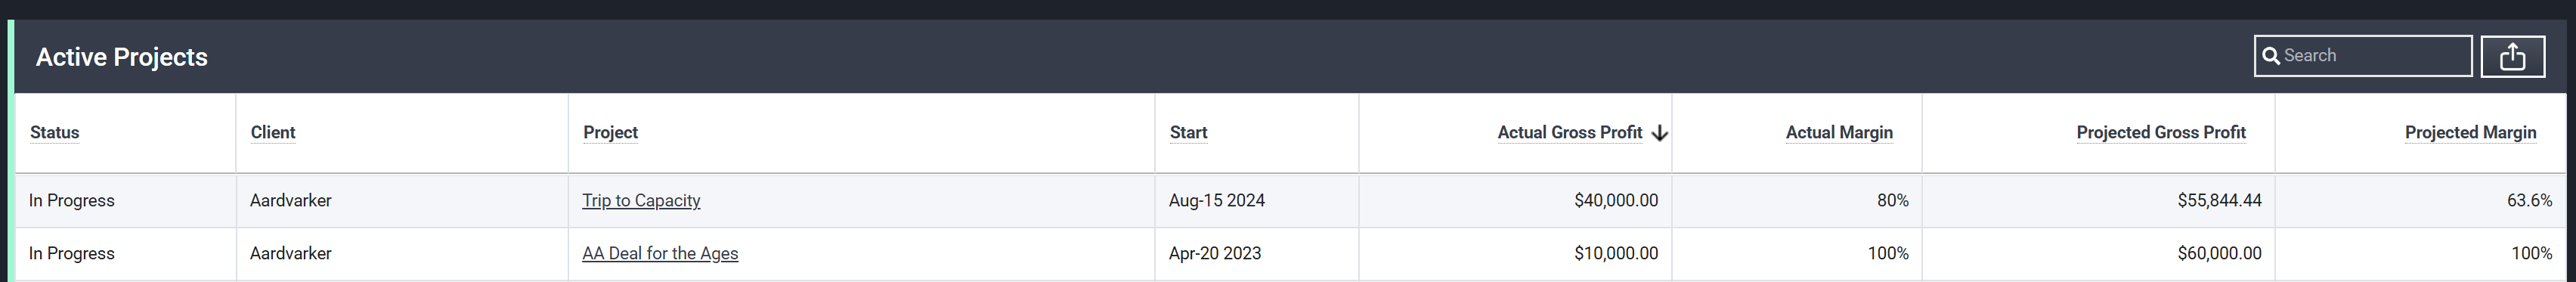
Task: Select the Aug-15 2024 start date cell
Action: tap(1256, 200)
